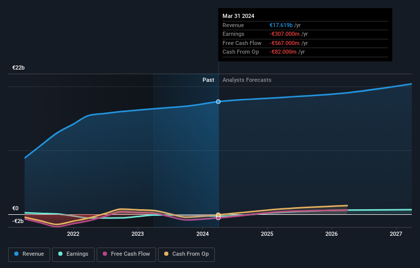Toggle the Earnings legend button
420x268 pixels.
click(x=73, y=254)
